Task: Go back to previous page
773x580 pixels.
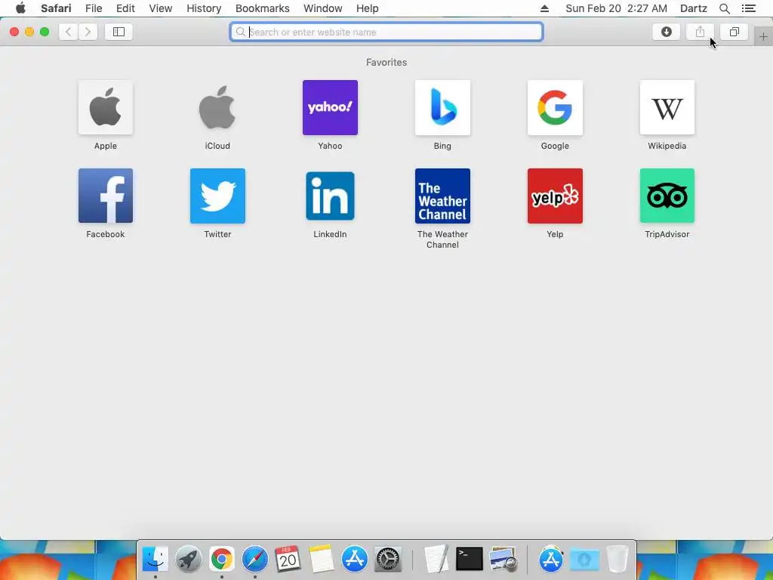Action: (69, 32)
